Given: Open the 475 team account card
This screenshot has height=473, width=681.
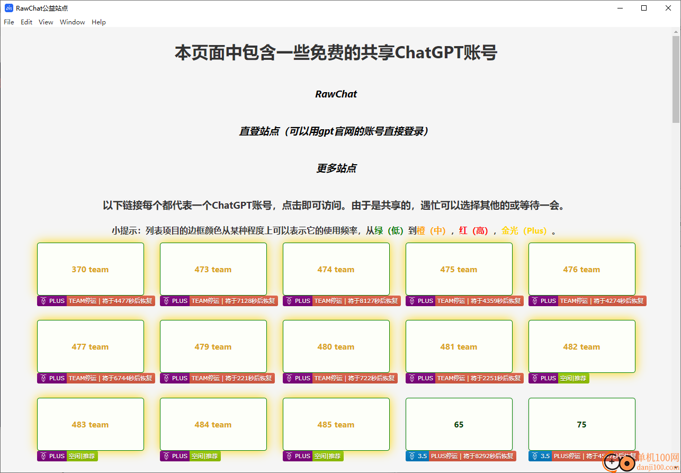Looking at the screenshot, I should pyautogui.click(x=459, y=269).
